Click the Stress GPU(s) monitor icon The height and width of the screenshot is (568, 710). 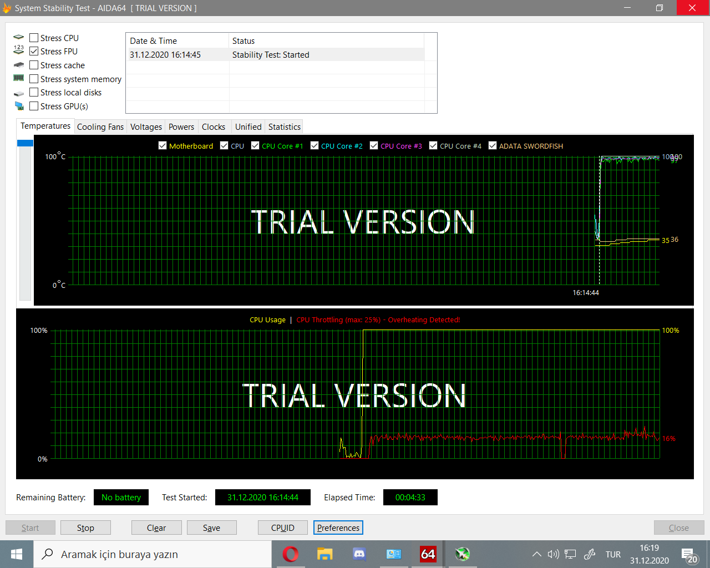[x=19, y=105]
